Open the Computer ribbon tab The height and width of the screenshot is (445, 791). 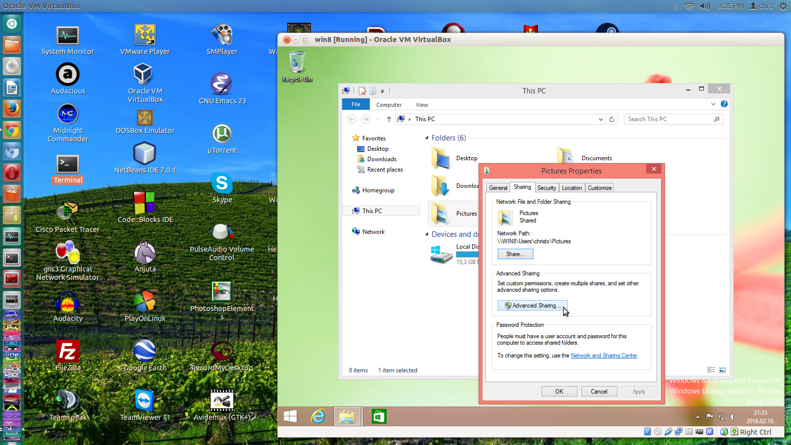click(389, 105)
